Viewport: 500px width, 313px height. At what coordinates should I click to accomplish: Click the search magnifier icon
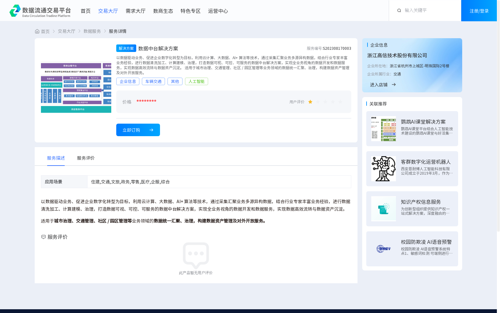coord(399,10)
